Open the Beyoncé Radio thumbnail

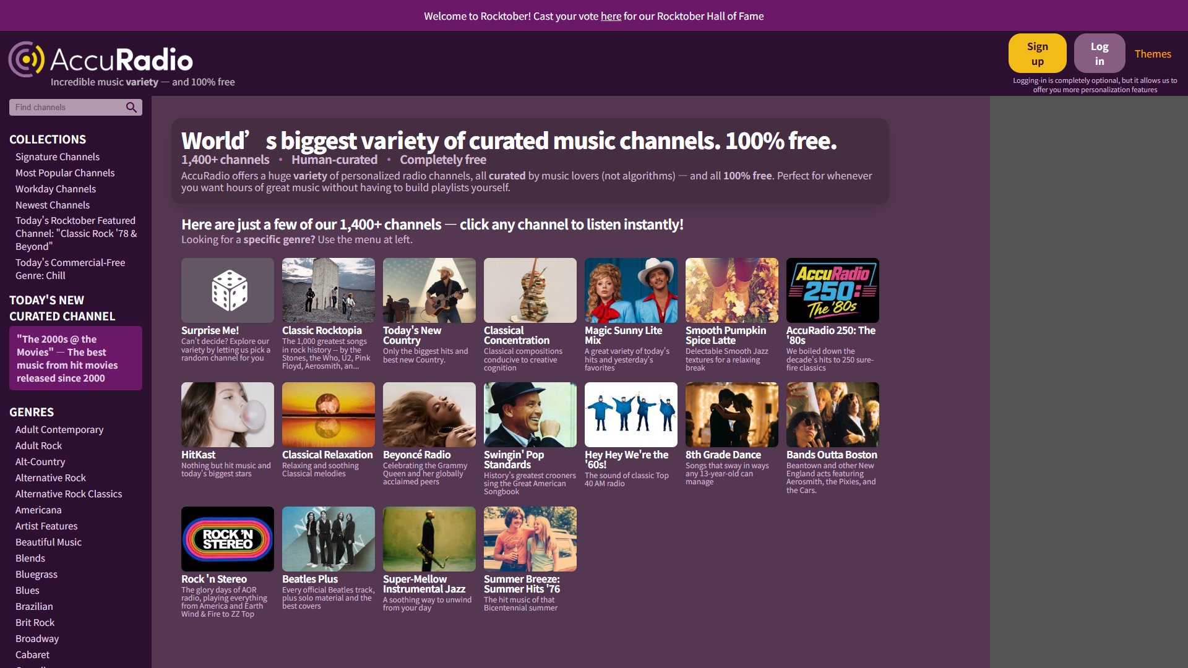pos(429,414)
